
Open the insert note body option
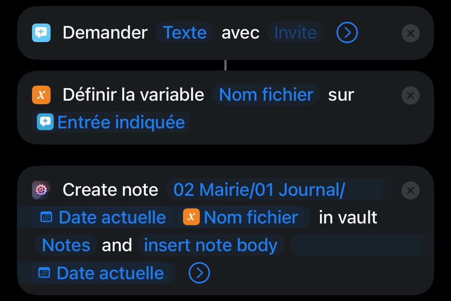click(x=210, y=245)
